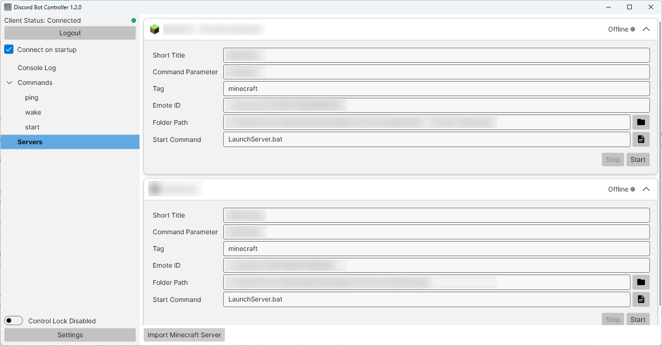662x346 pixels.
Task: Browse folder for second server's Folder Path
Action: pos(641,282)
